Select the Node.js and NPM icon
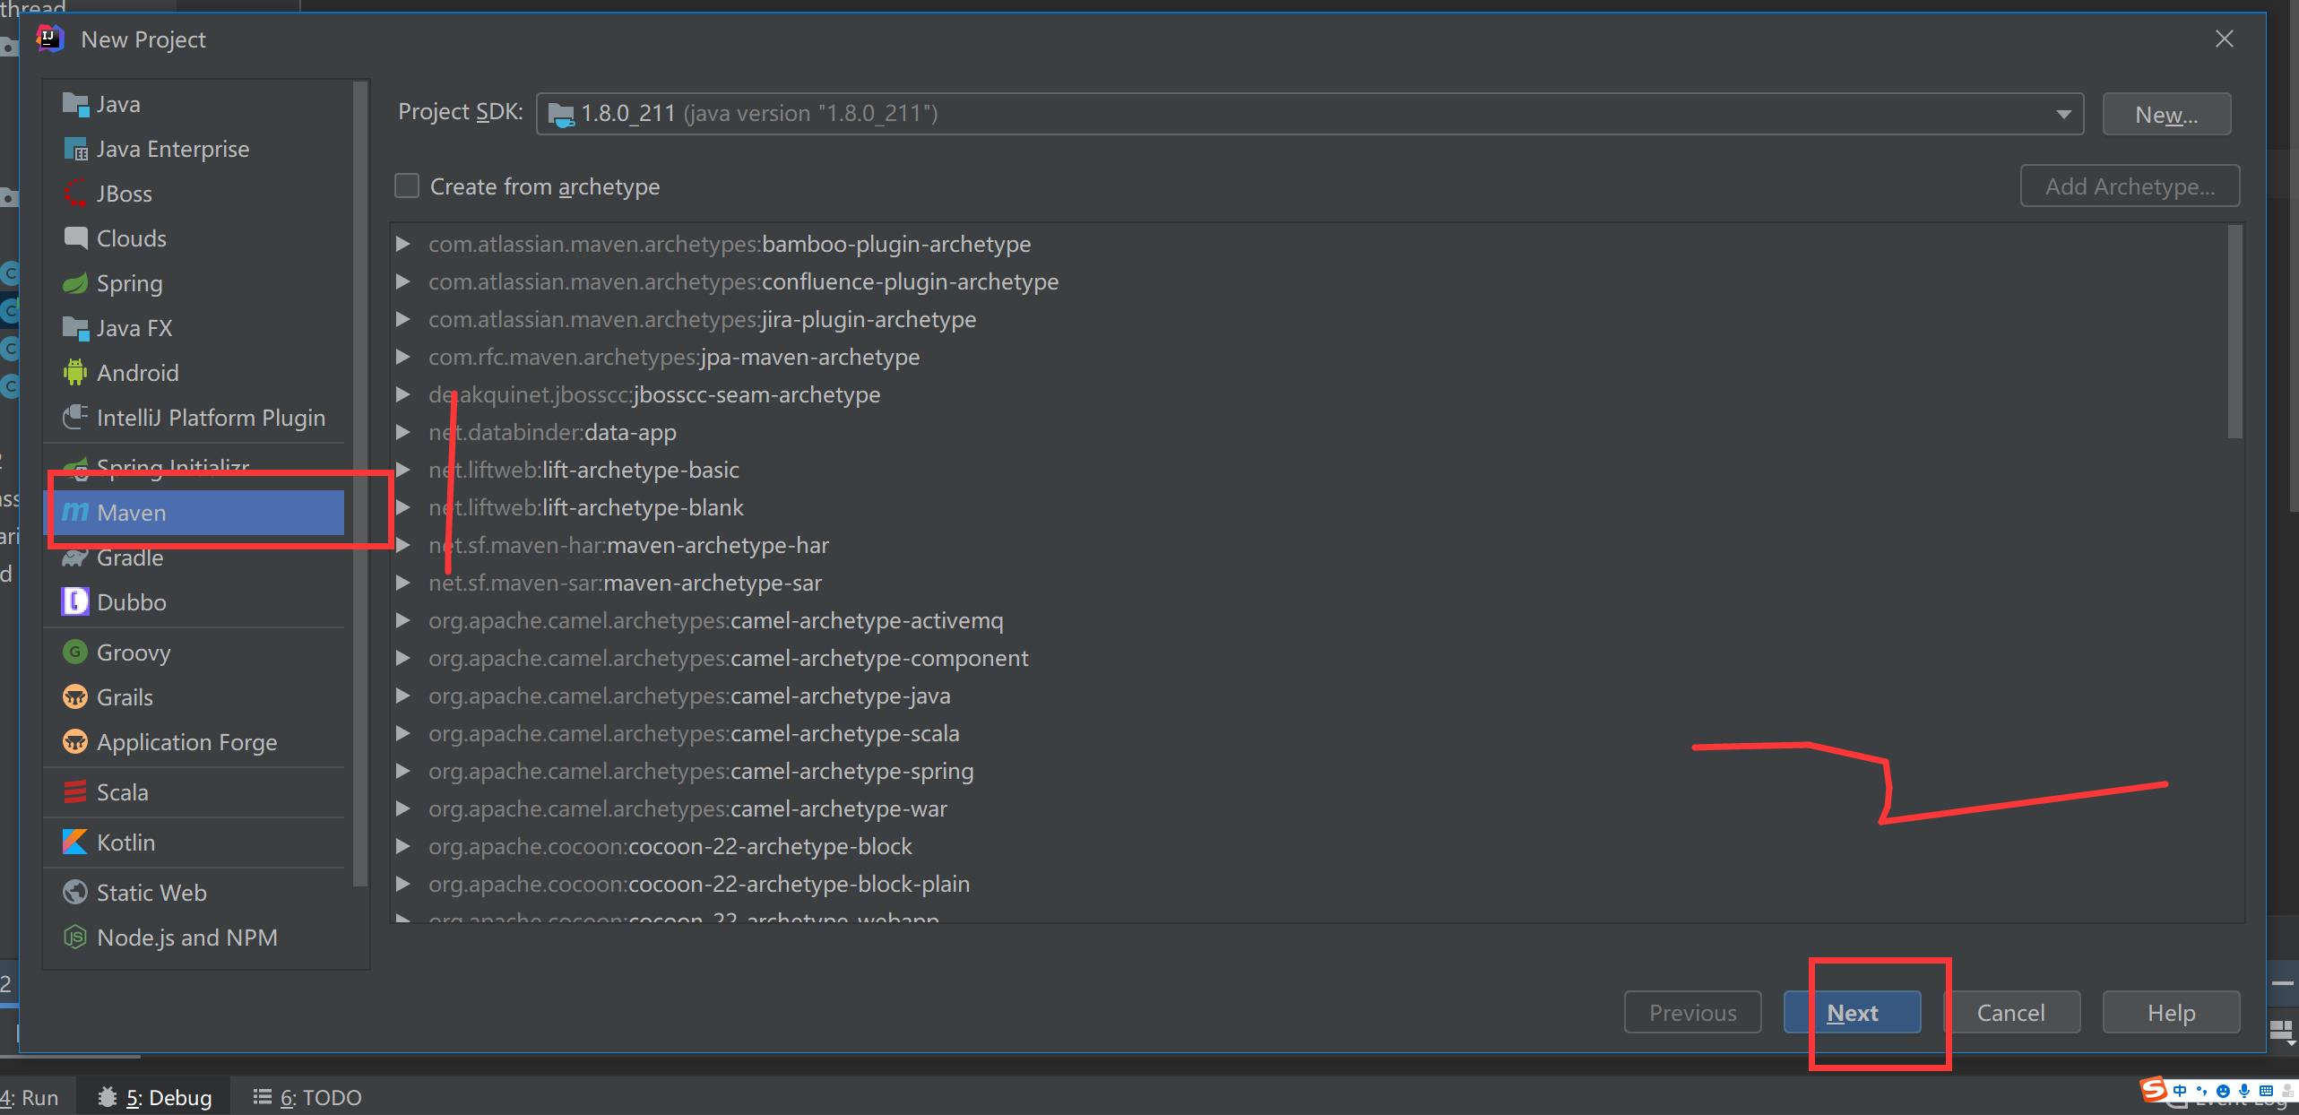Screen dimensions: 2299x1115 [x=75, y=938]
